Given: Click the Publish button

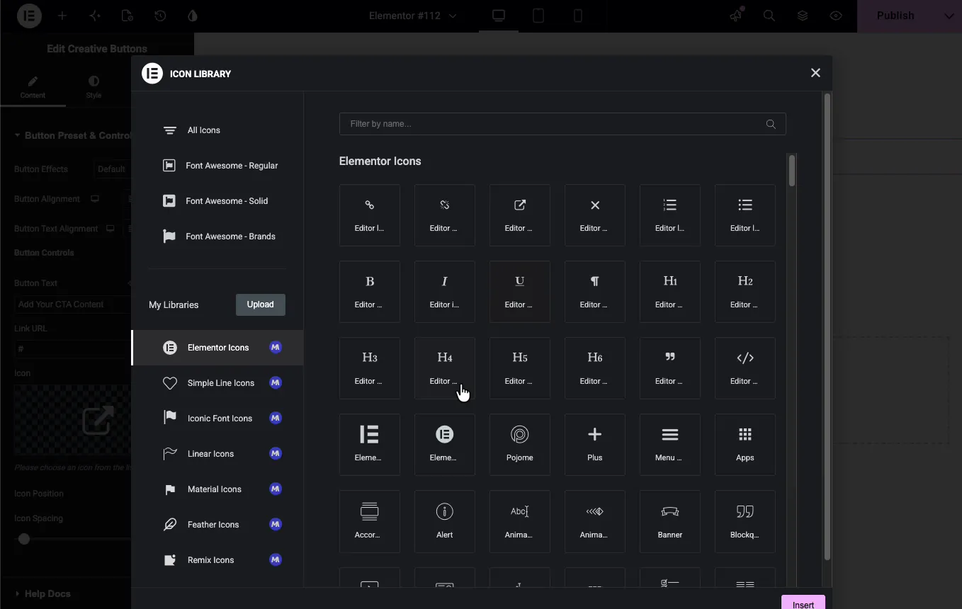Looking at the screenshot, I should point(895,16).
